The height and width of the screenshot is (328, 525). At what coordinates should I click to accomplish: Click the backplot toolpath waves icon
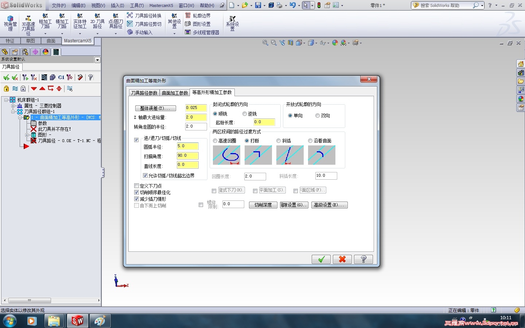[44, 77]
